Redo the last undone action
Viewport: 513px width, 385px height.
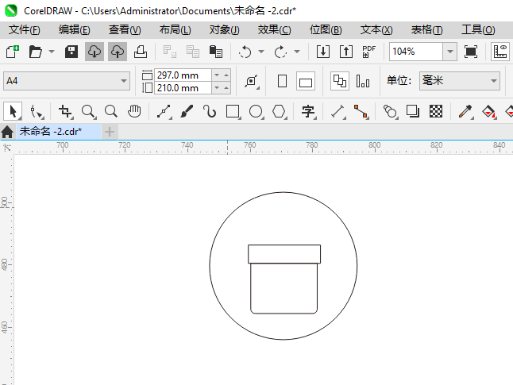click(x=280, y=52)
